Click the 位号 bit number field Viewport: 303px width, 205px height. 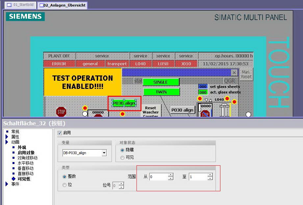tap(115, 186)
